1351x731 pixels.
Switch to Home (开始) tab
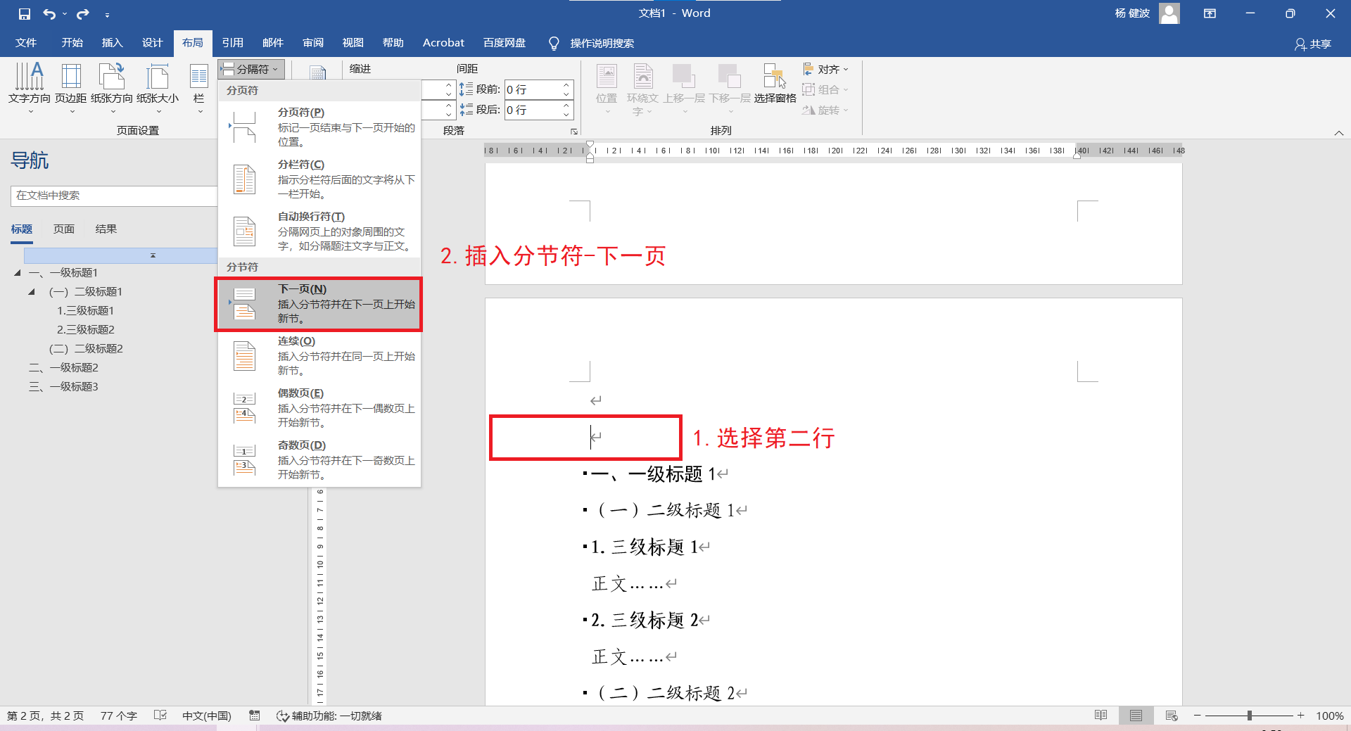(72, 43)
